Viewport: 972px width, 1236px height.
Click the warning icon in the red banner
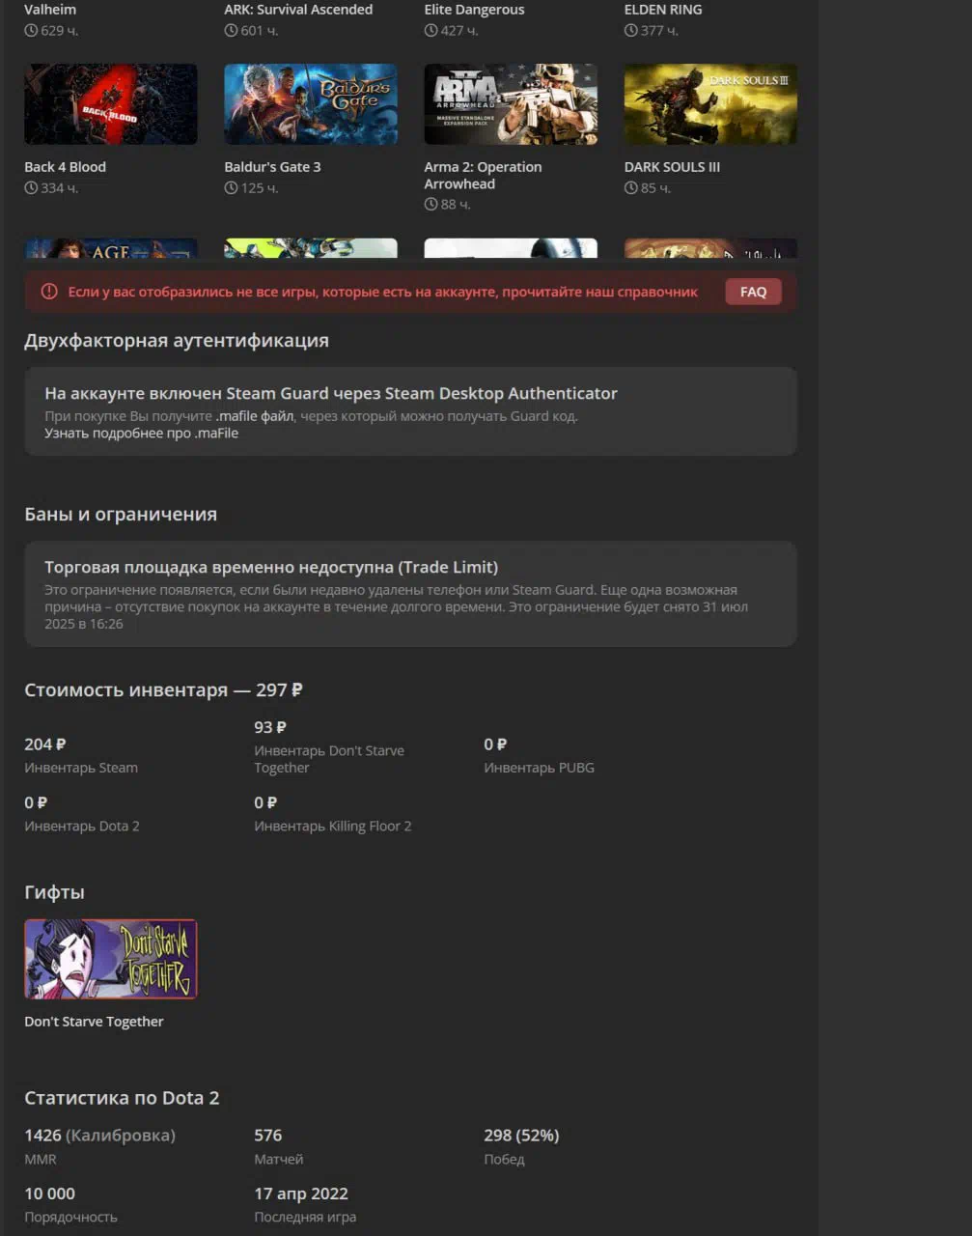(49, 292)
